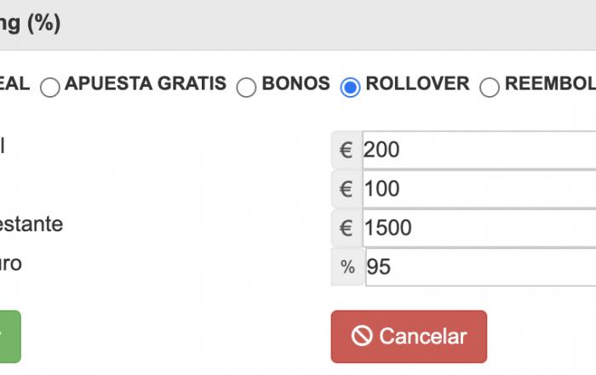Click the red Cancelar button
Image resolution: width=596 pixels, height=375 pixels.
tap(409, 337)
